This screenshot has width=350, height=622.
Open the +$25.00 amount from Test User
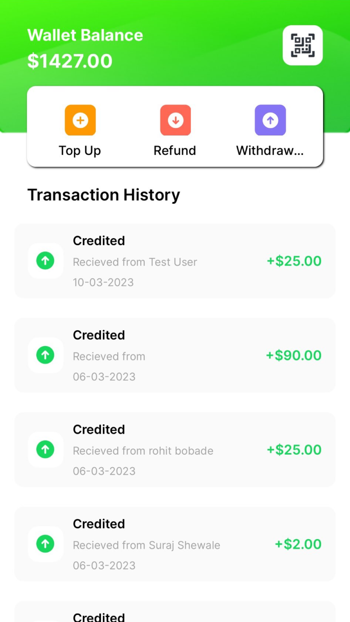pyautogui.click(x=294, y=261)
